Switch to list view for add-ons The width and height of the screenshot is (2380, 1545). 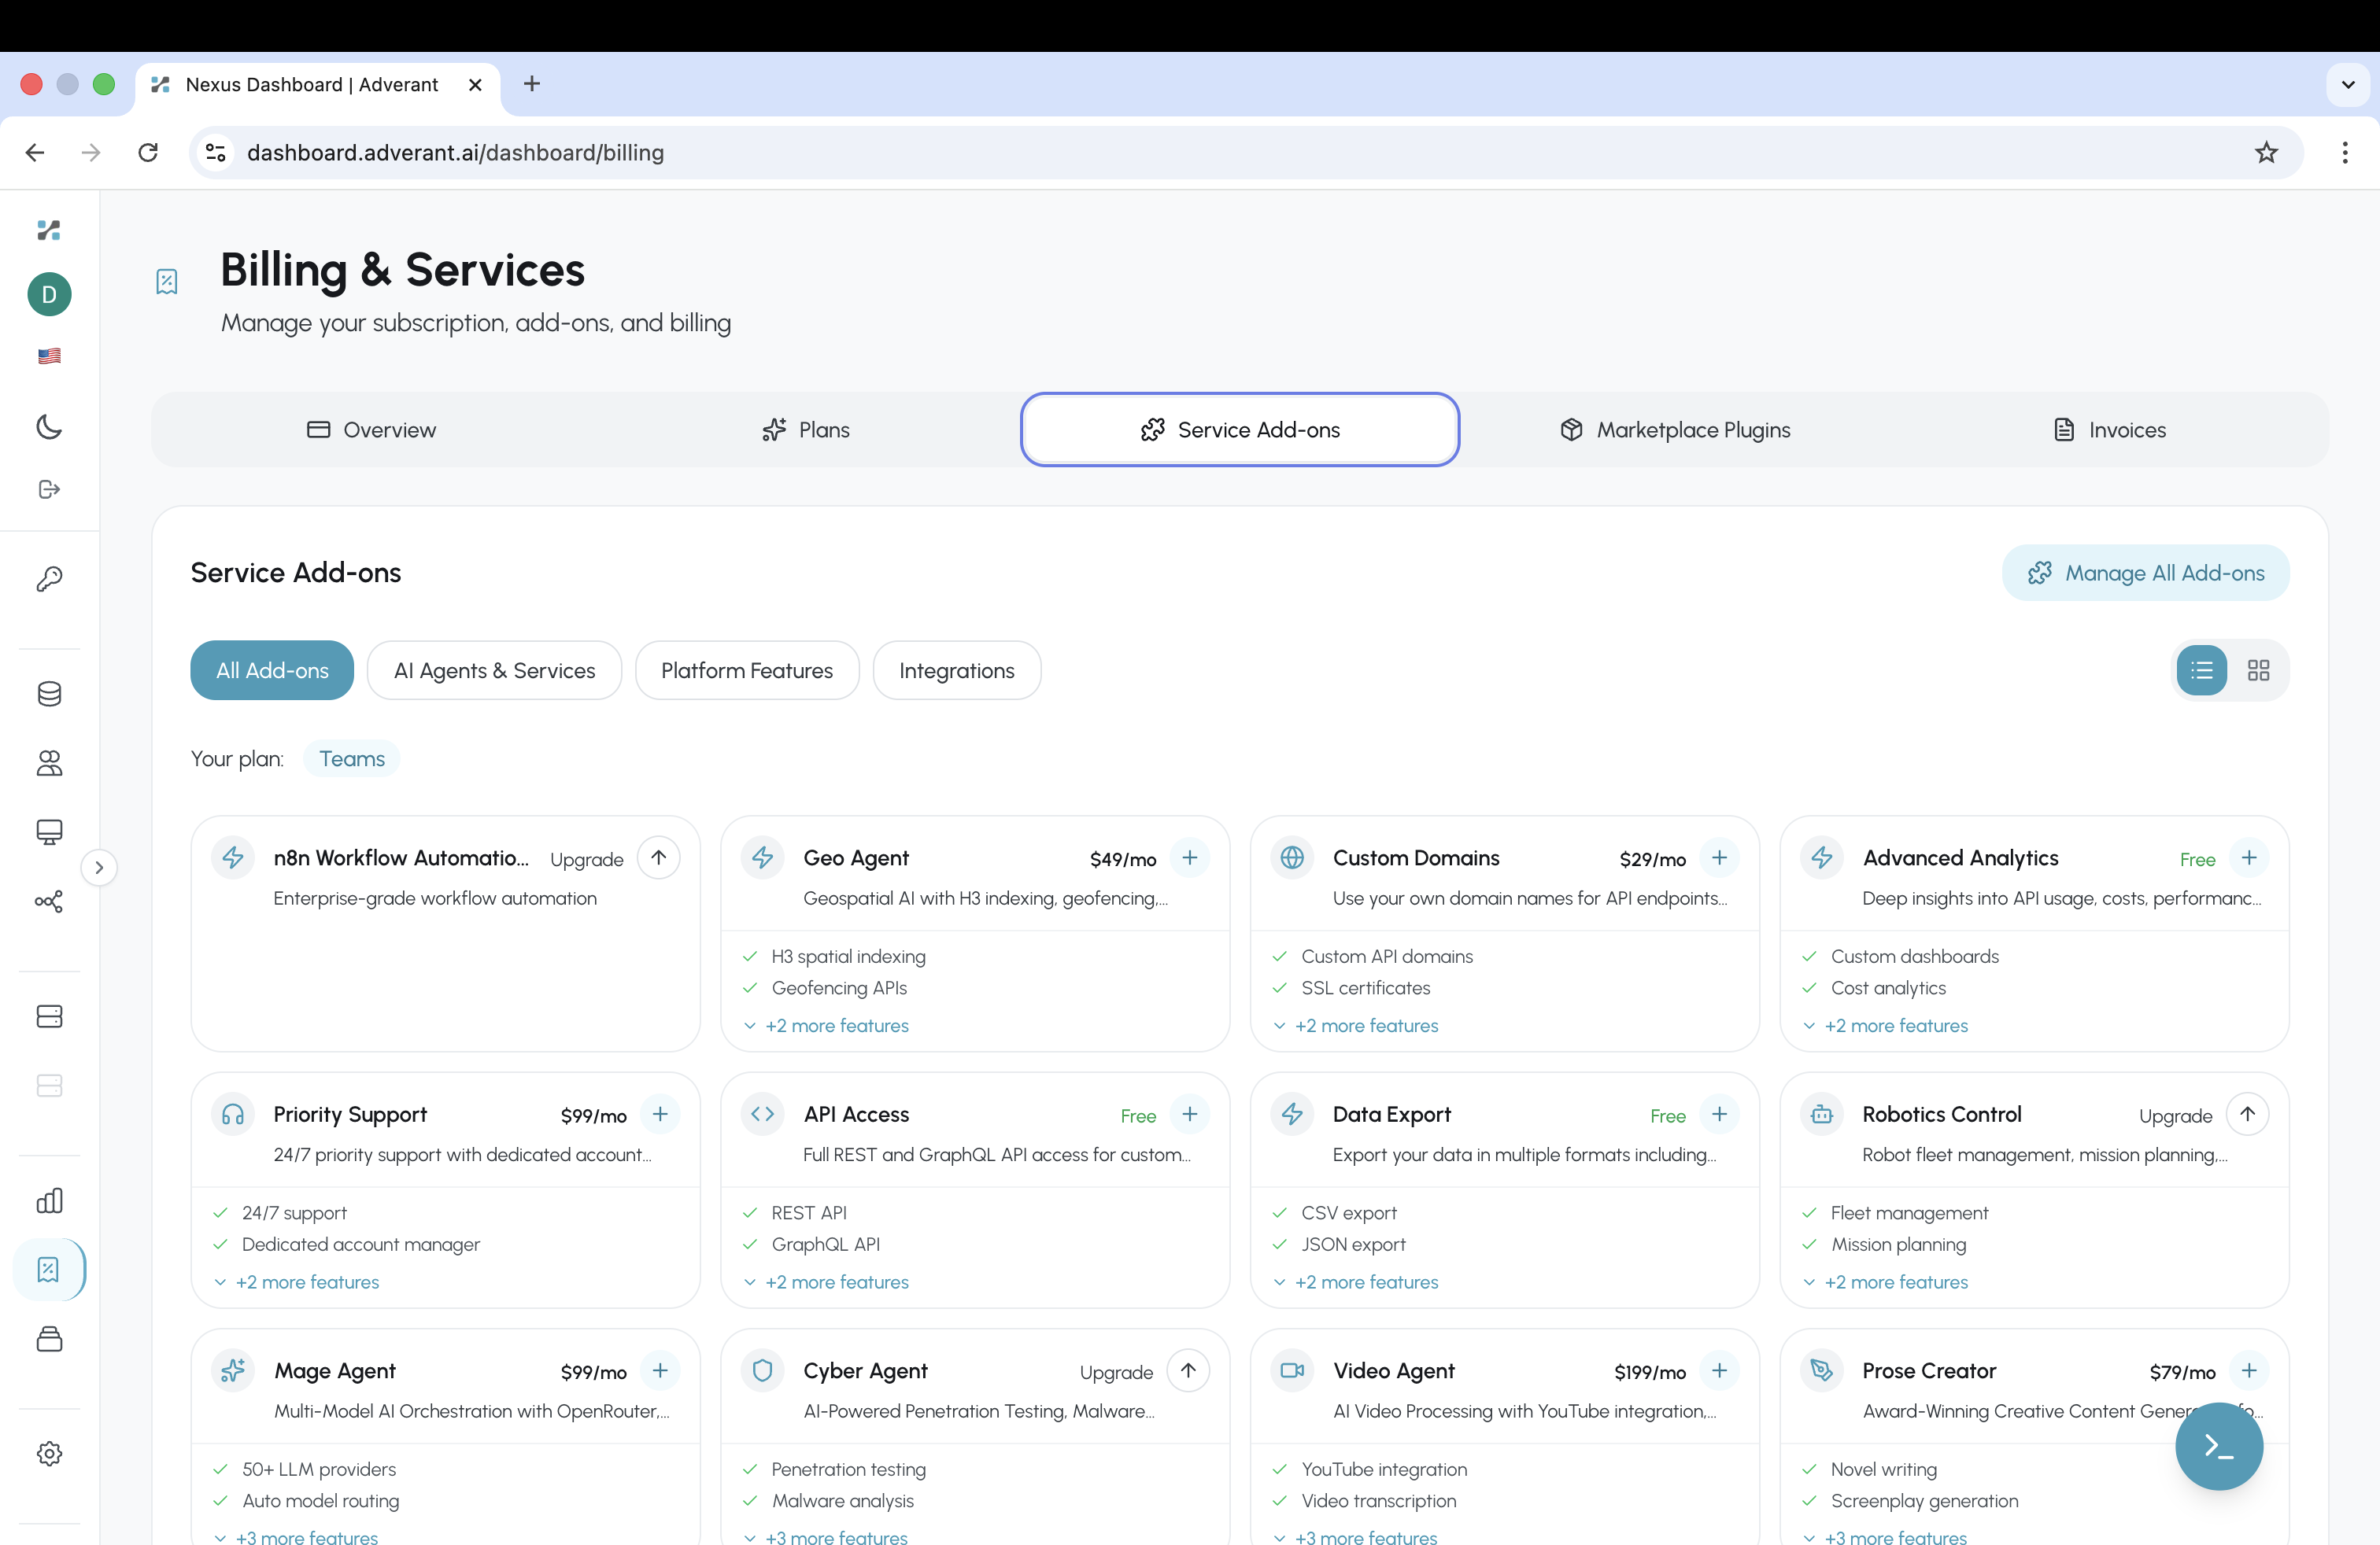[x=2201, y=669]
